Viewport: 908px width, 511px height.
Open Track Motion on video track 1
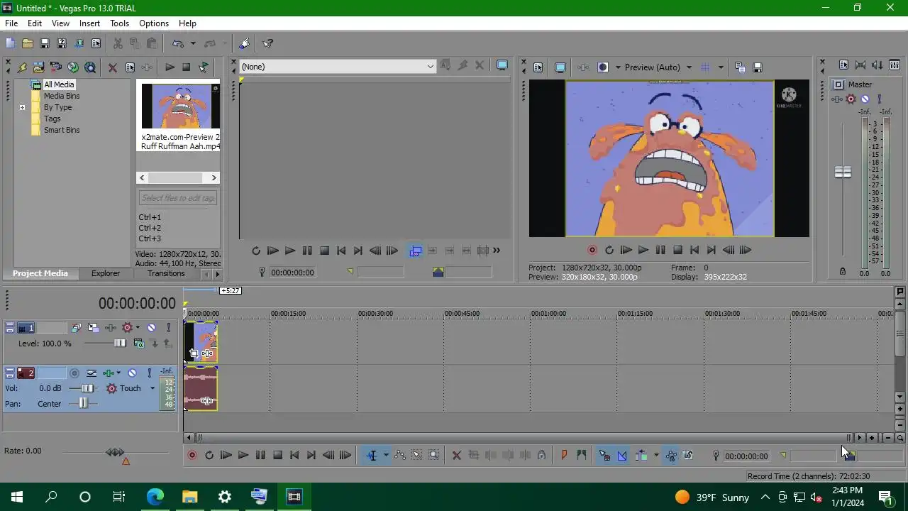pos(93,328)
